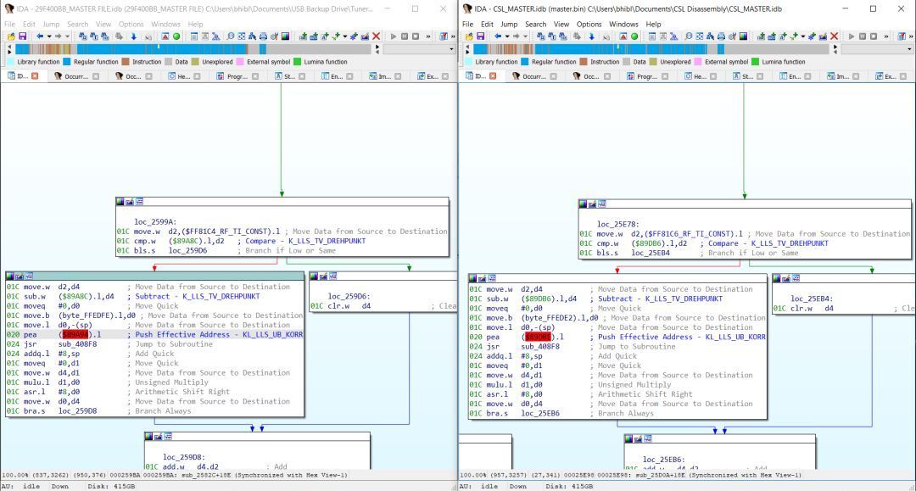This screenshot has width=916, height=491.
Task: Open View menu in 29F400BB window
Action: 103,24
